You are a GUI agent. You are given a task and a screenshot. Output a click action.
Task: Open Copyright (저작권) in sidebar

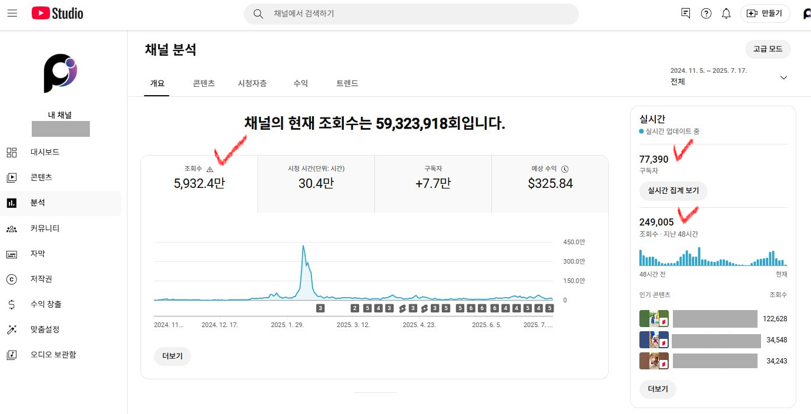pyautogui.click(x=41, y=279)
